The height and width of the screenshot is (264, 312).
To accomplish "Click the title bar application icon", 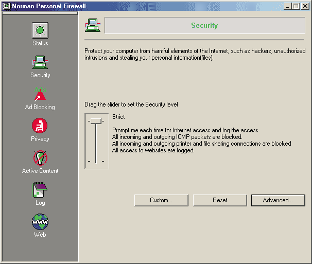I will [x=6, y=6].
